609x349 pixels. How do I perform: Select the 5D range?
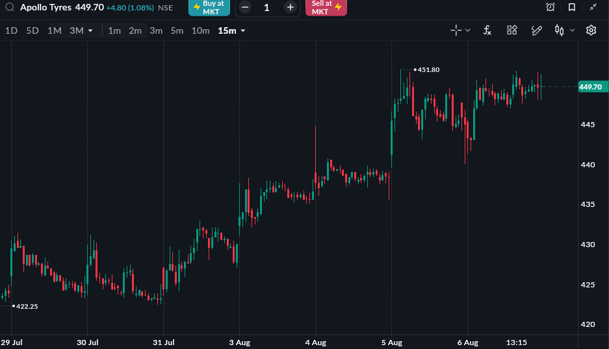click(x=32, y=30)
